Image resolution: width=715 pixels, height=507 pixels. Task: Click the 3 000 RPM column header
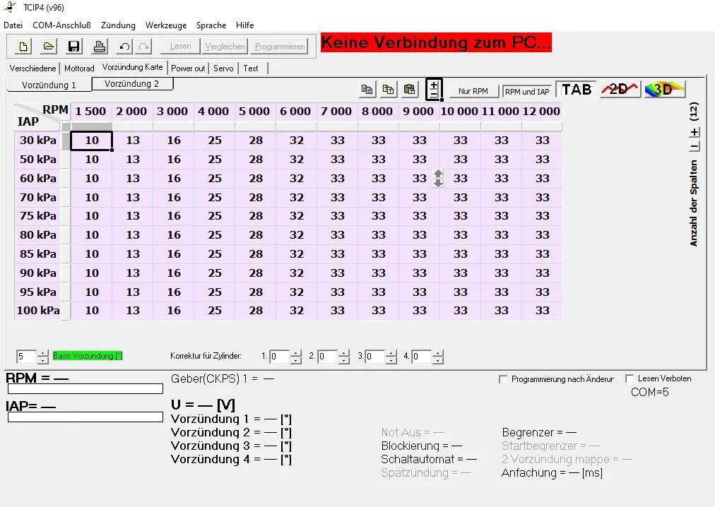[x=173, y=112]
